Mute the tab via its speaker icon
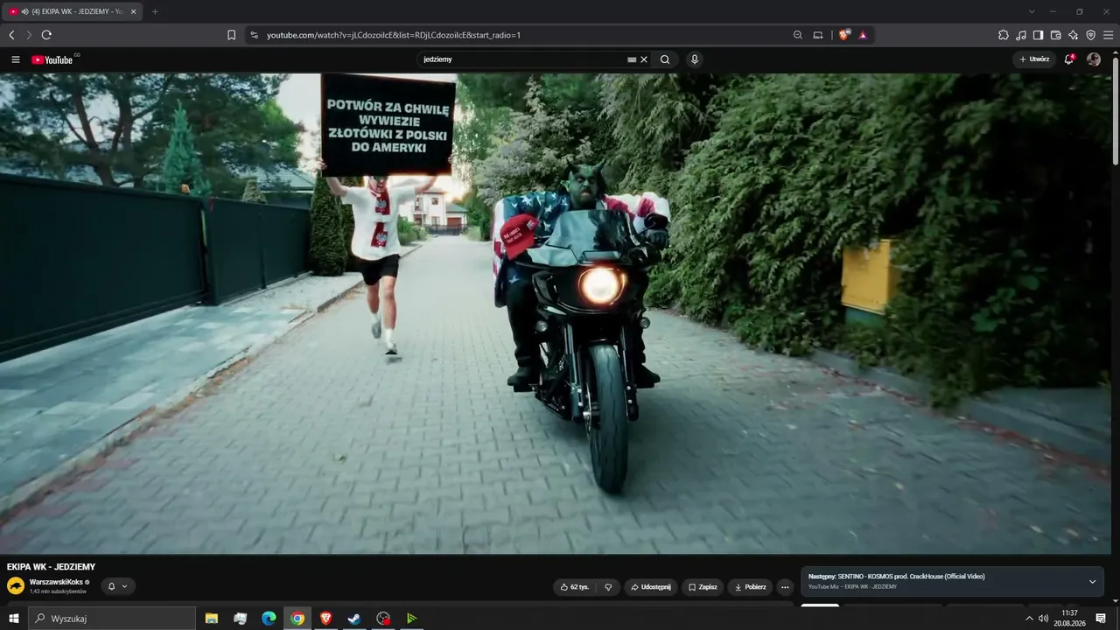 [24, 11]
